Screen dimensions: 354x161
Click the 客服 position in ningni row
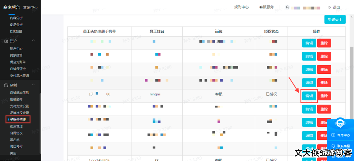tap(219, 94)
